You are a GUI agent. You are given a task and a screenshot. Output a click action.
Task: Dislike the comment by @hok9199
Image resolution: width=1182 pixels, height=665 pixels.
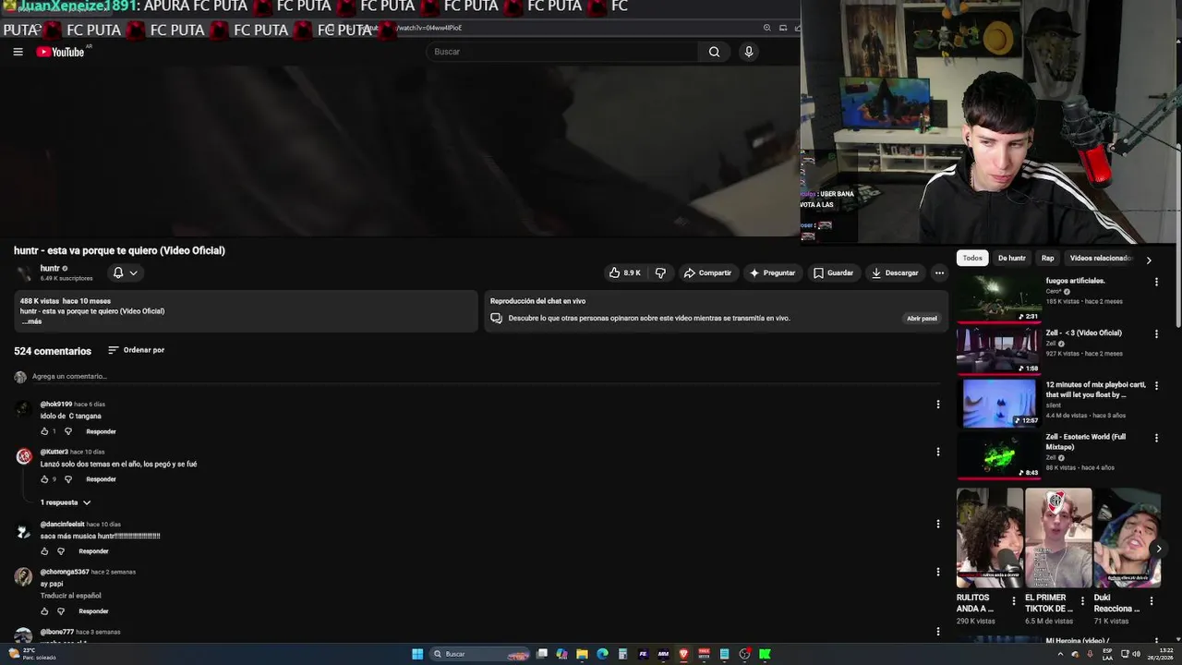(x=68, y=431)
